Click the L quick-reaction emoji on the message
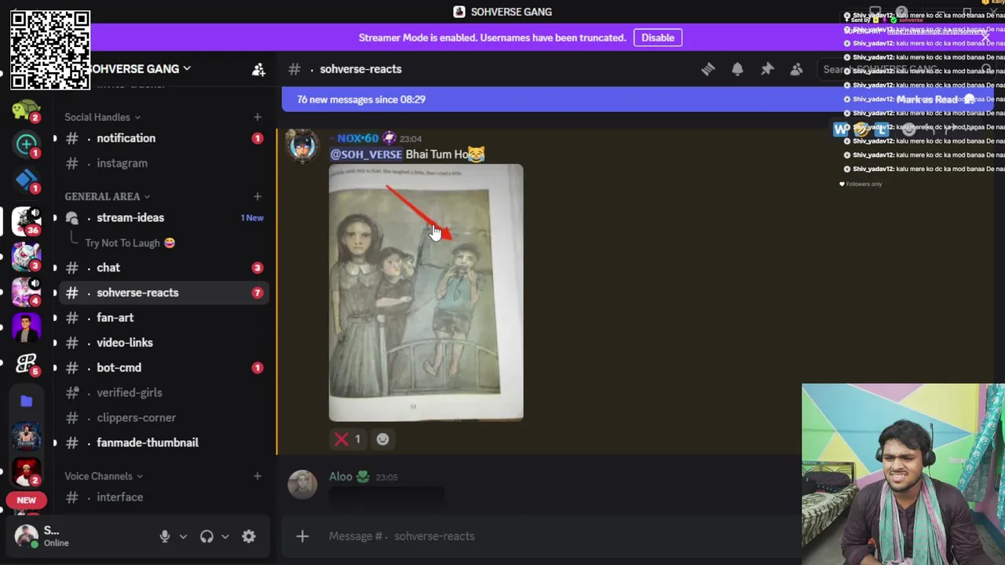 pyautogui.click(x=884, y=129)
